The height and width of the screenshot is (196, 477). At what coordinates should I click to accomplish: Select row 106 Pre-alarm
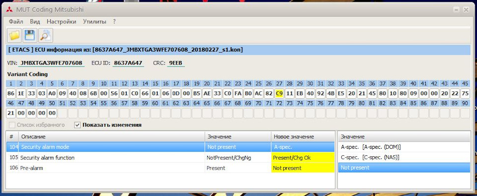point(170,168)
